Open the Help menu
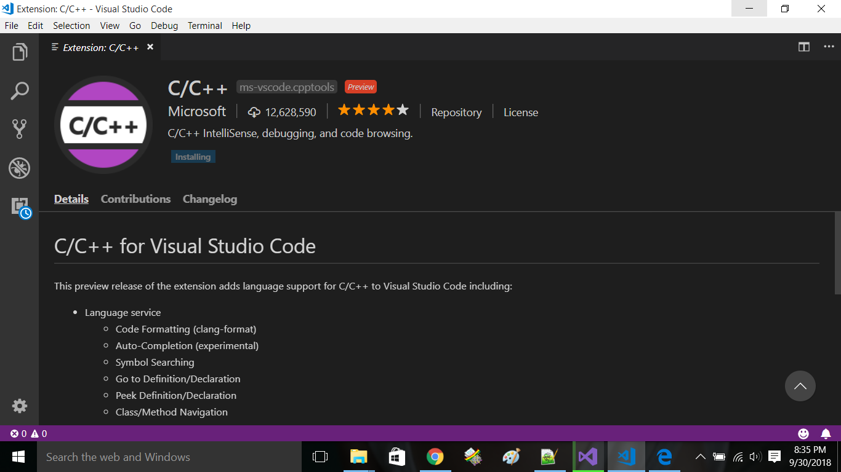This screenshot has height=472, width=841. (x=241, y=26)
